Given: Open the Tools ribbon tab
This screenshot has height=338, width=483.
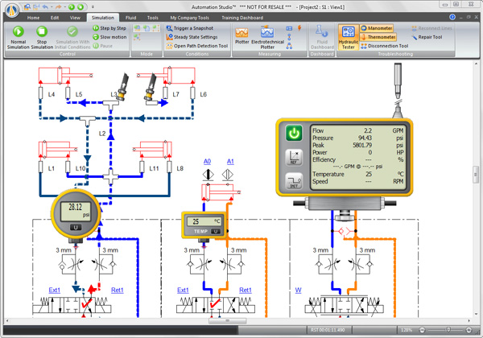Looking at the screenshot, I should pyautogui.click(x=152, y=18).
